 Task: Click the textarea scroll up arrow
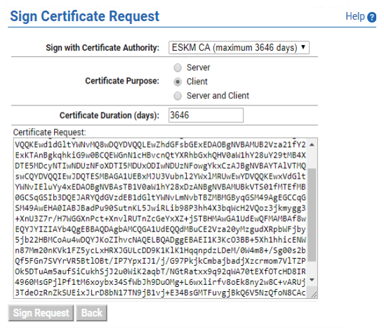312,145
